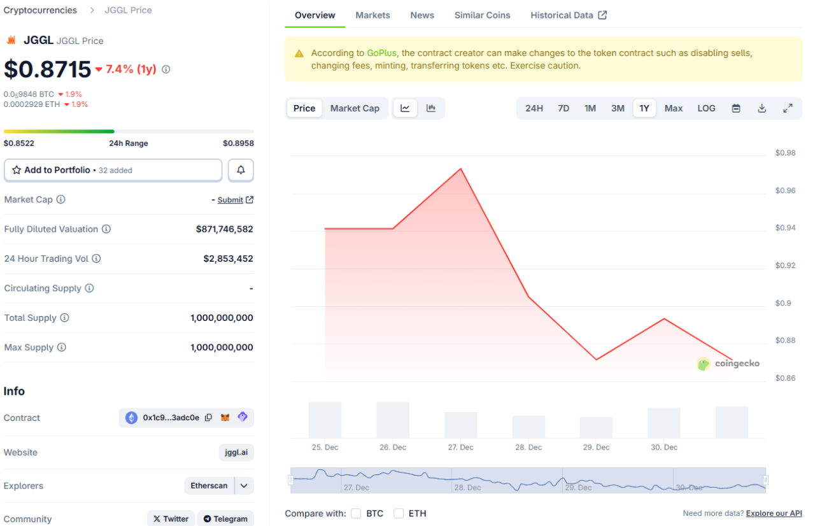The image size is (815, 526).
Task: Switch to the Similar Coins tab
Action: [482, 15]
